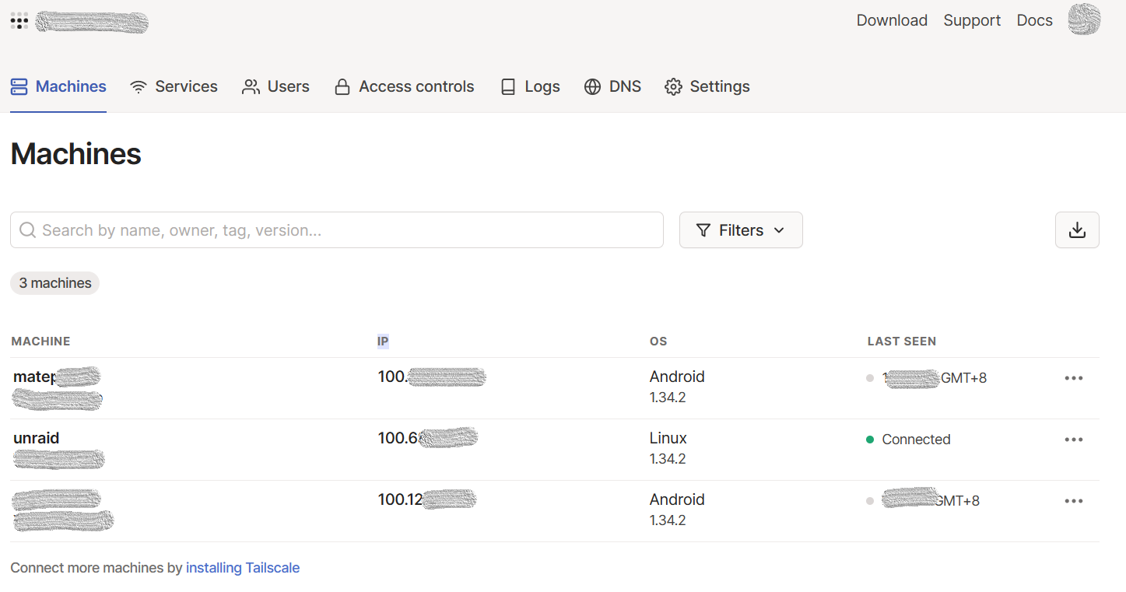1126x592 pixels.
Task: Click the Machines page heading
Action: coord(76,154)
